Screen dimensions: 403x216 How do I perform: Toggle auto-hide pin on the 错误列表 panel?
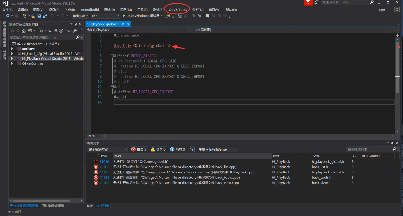(392, 143)
